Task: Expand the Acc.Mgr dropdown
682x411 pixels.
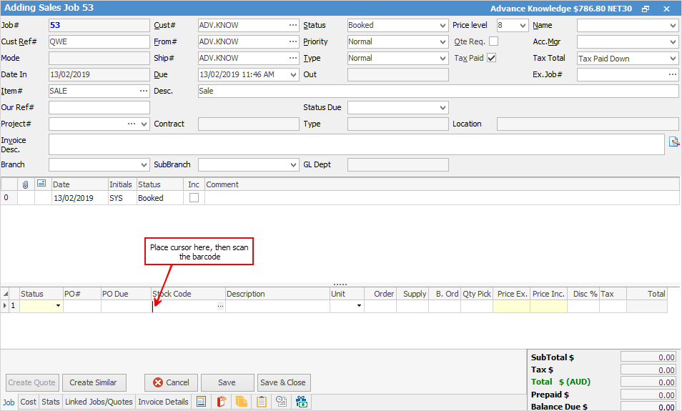Action: [673, 41]
